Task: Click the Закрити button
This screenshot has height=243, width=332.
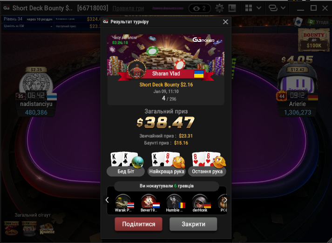Action: click(x=193, y=224)
